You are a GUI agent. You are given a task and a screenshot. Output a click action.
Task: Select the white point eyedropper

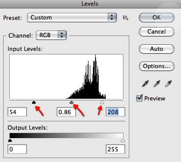click(168, 84)
